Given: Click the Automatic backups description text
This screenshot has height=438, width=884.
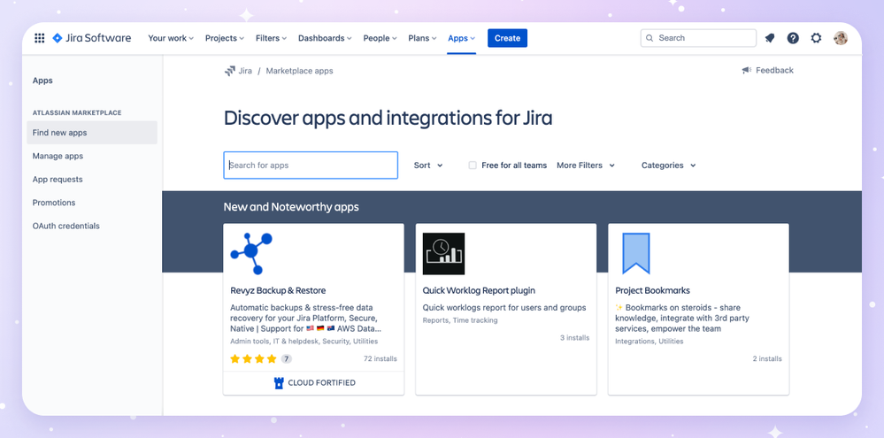Looking at the screenshot, I should click(307, 318).
